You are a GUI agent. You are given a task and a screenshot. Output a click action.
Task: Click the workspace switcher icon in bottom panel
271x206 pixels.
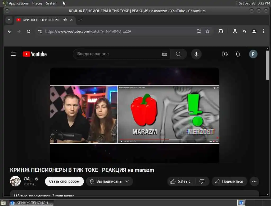pyautogui.click(x=241, y=203)
